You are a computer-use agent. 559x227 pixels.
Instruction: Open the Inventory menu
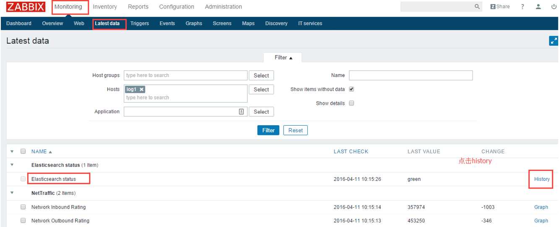click(x=105, y=7)
